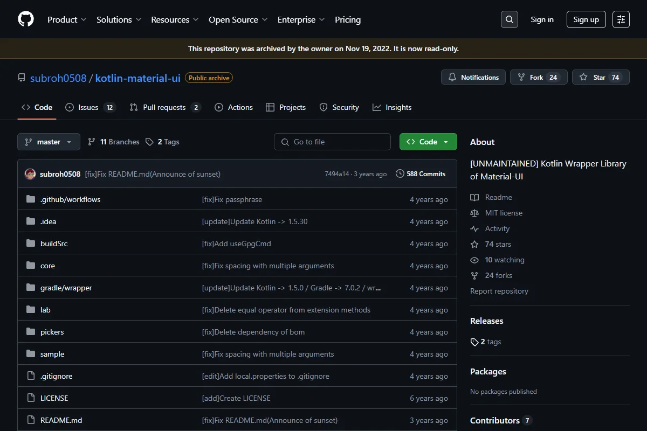Click the Tags icon beside 2 Tags

(150, 142)
